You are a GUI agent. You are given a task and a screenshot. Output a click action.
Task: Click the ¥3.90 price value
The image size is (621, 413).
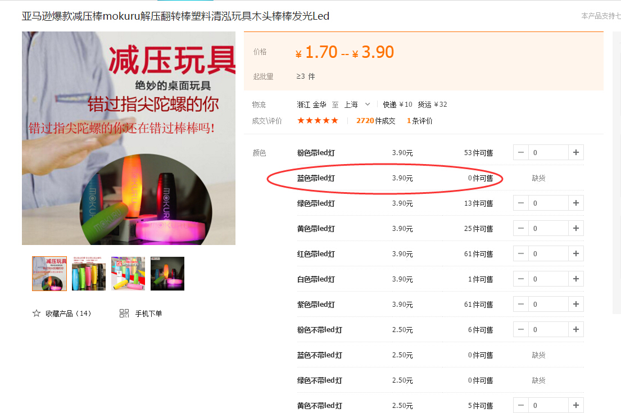click(373, 52)
